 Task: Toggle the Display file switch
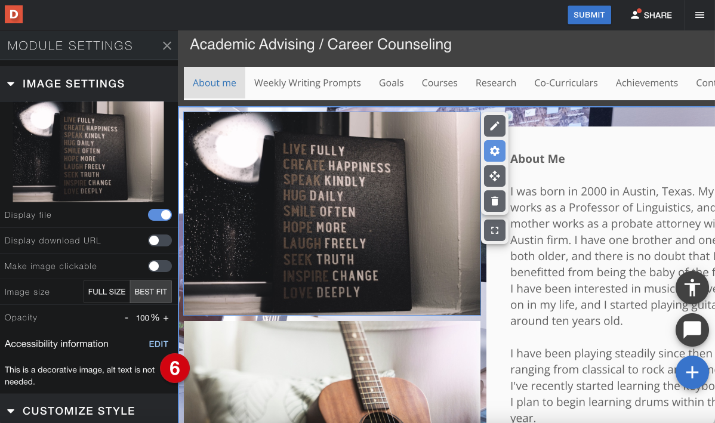point(160,215)
